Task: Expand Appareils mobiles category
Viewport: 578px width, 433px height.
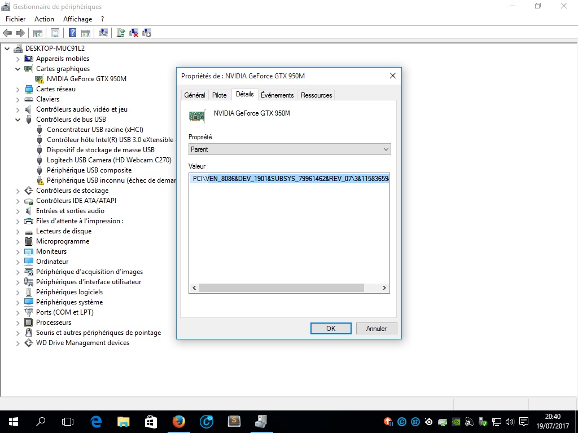Action: [x=17, y=59]
